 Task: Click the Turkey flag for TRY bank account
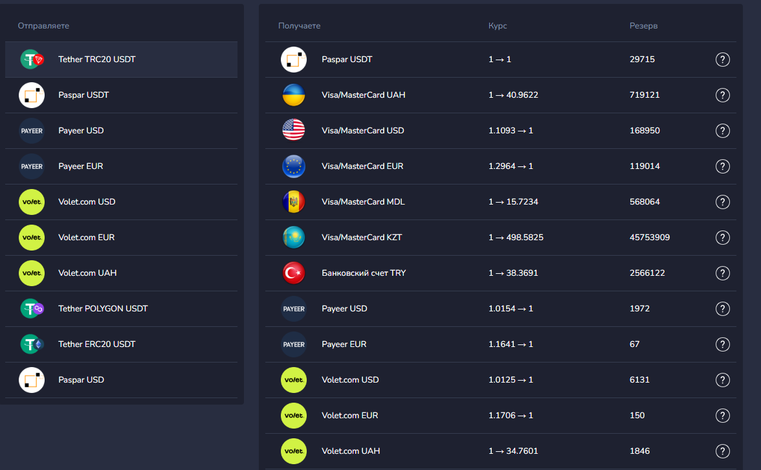tap(294, 273)
